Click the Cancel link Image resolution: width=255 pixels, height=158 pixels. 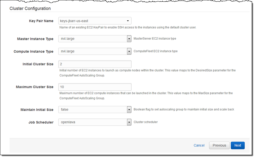click(199, 145)
